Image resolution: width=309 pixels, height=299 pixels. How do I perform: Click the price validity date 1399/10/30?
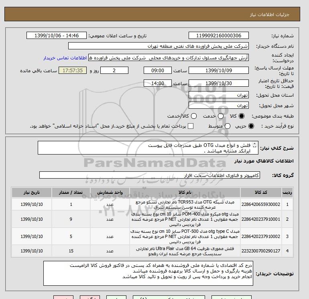pyautogui.click(x=219, y=83)
